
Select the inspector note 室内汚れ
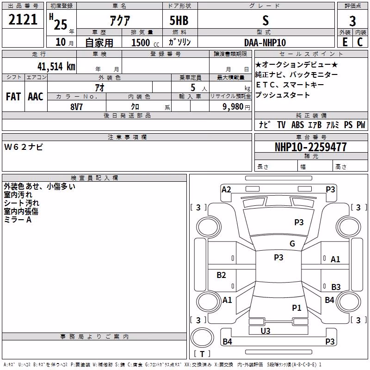point(18,195)
